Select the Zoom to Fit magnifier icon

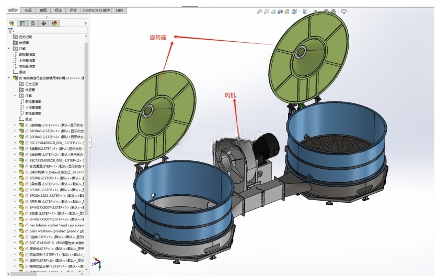point(259,11)
